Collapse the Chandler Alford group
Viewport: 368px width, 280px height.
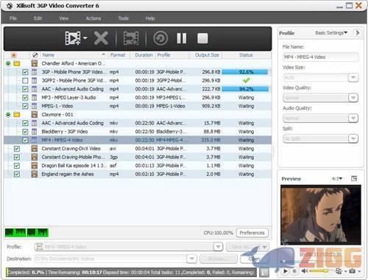(x=8, y=63)
